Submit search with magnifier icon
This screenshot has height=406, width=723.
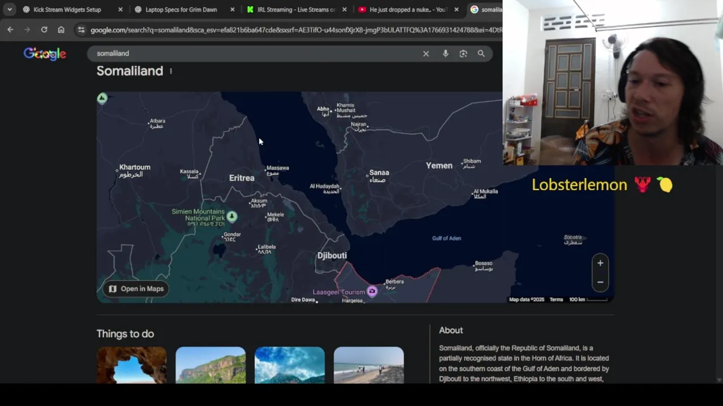481,54
